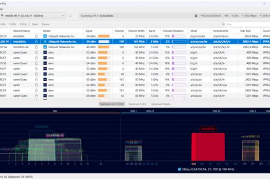270x180 pixels.
Task: Sort by Channel column header
Action: tap(119, 31)
